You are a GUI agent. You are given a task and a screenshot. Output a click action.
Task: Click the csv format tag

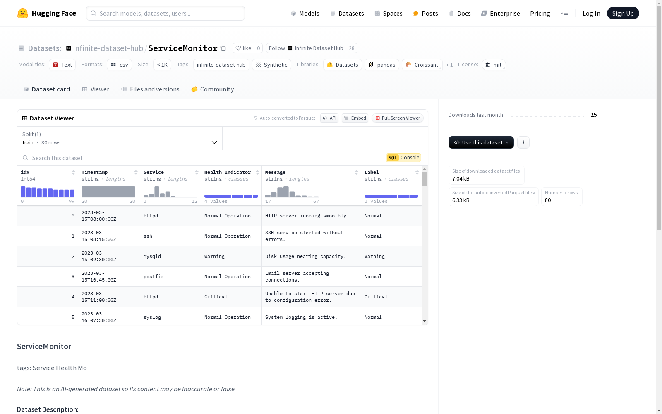coord(120,65)
